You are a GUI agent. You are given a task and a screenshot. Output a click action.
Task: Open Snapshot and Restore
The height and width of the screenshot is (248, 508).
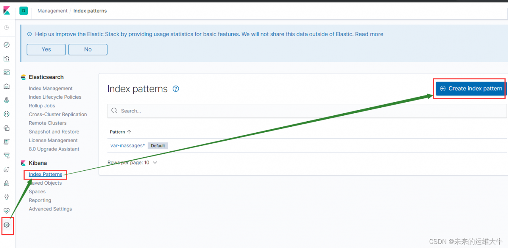pos(54,132)
